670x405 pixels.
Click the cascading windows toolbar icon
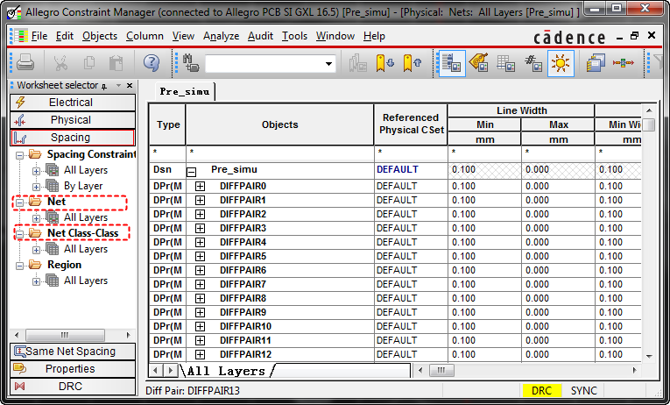coord(596,63)
